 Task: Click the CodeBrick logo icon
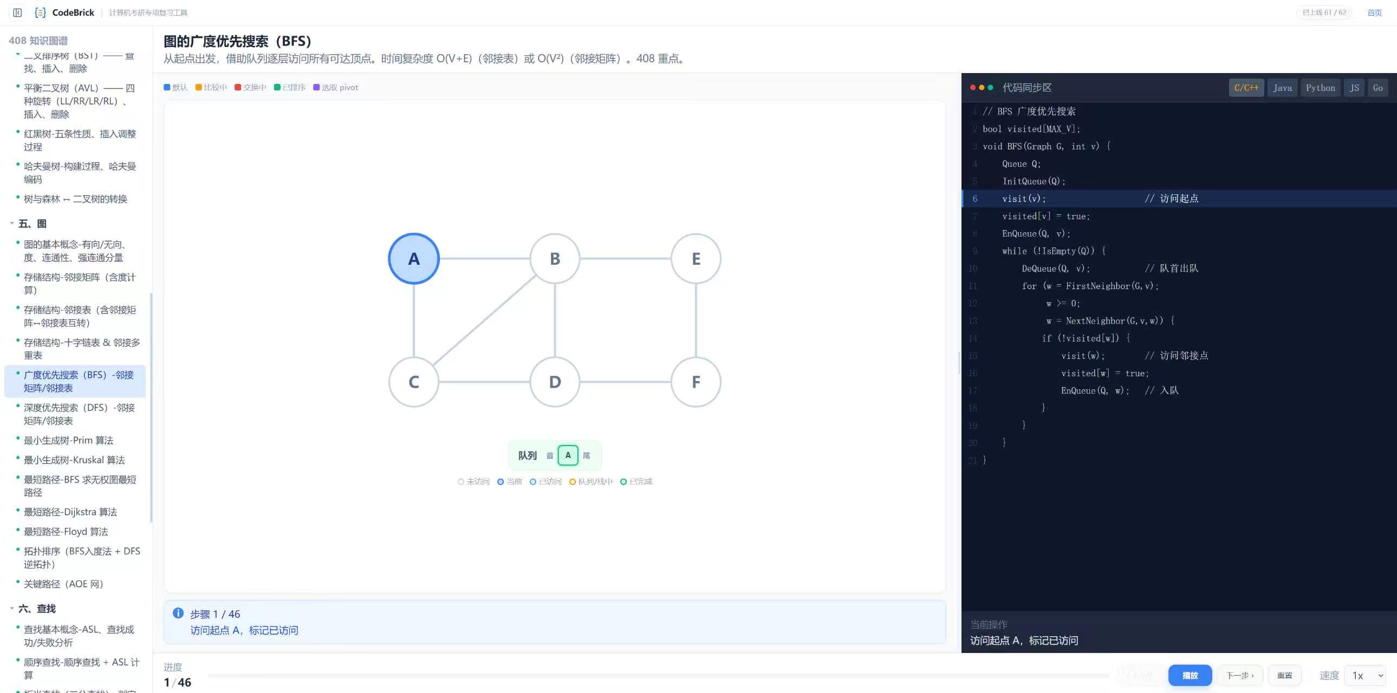pyautogui.click(x=40, y=12)
